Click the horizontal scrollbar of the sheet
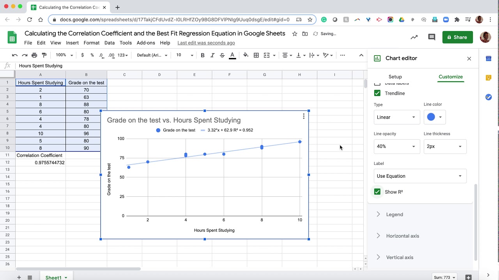Screen dimensions: 499x280 coord(78,269)
